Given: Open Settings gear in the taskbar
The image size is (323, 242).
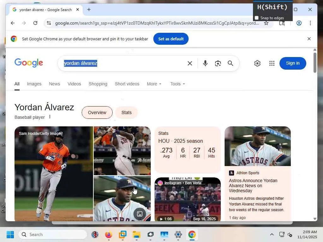Looking at the screenshot, I should coord(178,234).
